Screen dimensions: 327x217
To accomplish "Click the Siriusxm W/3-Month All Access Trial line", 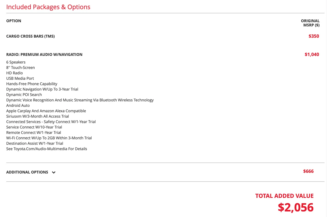I will (38, 116).
